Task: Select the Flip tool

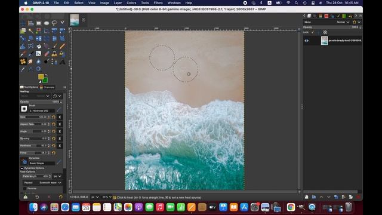Action: [38, 38]
